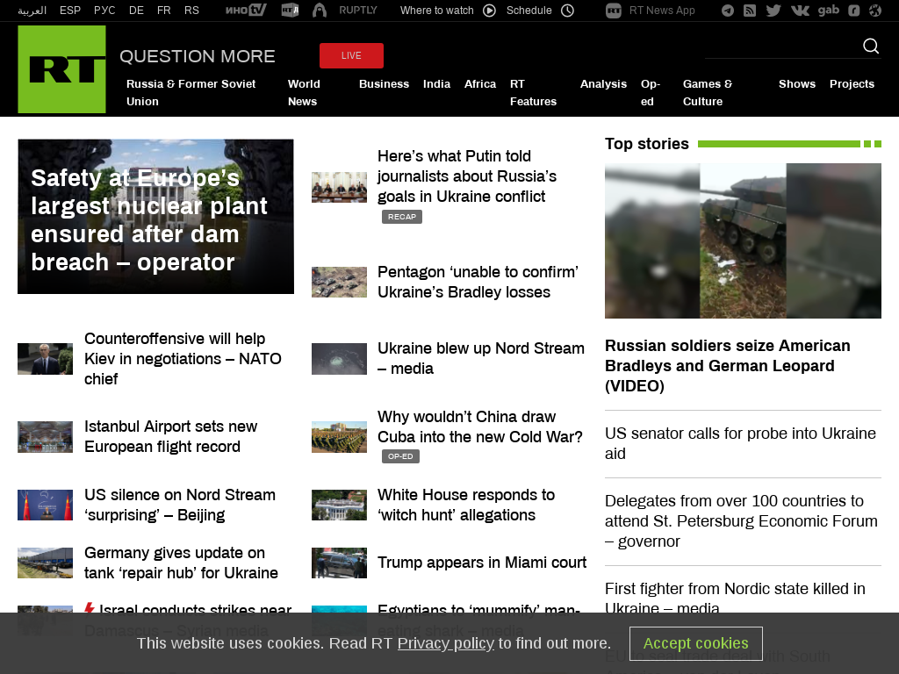The width and height of the screenshot is (899, 674).
Task: Click the clock icon beside Schedule
Action: click(x=567, y=11)
